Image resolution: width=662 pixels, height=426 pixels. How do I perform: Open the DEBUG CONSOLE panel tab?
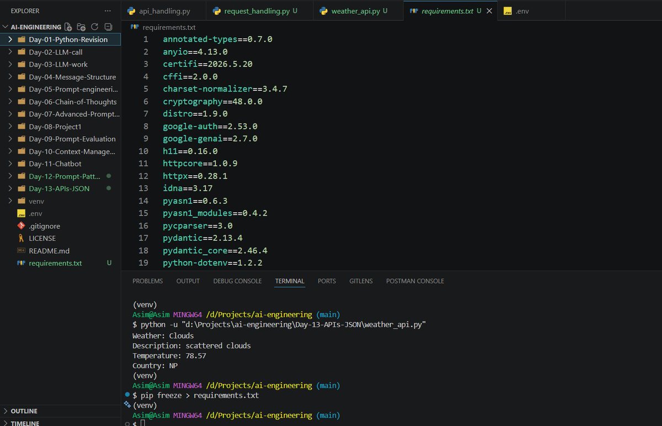(x=237, y=281)
